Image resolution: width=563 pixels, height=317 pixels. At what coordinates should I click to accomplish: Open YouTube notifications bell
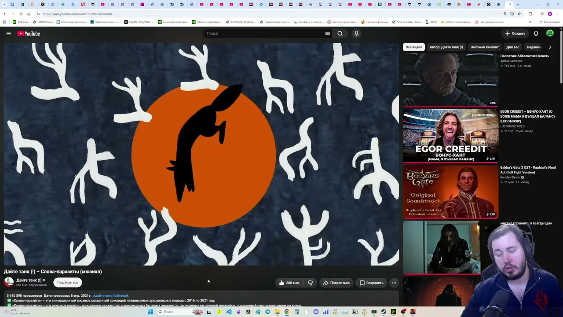click(536, 33)
